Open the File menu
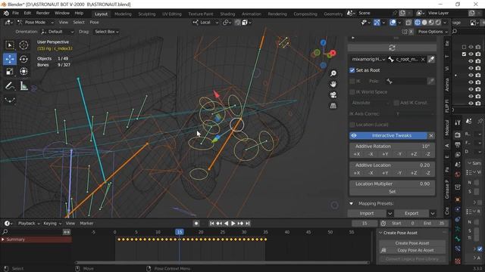 tap(15, 14)
